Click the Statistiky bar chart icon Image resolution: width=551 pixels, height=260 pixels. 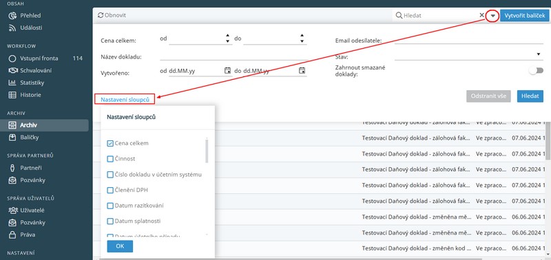[12, 83]
